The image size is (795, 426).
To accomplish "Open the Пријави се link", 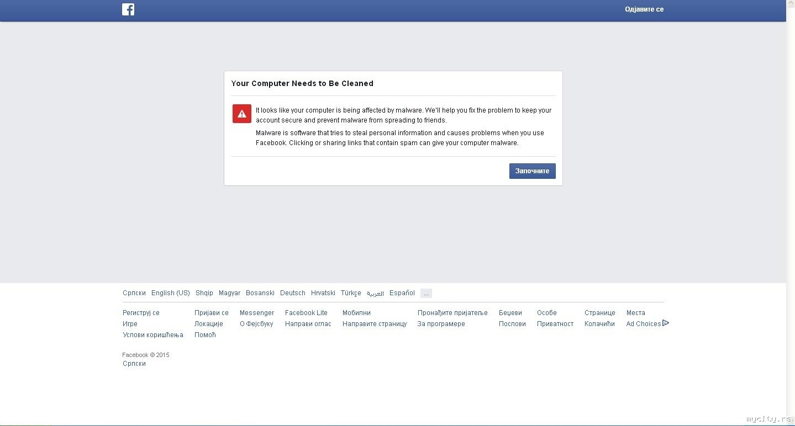I will tap(212, 313).
